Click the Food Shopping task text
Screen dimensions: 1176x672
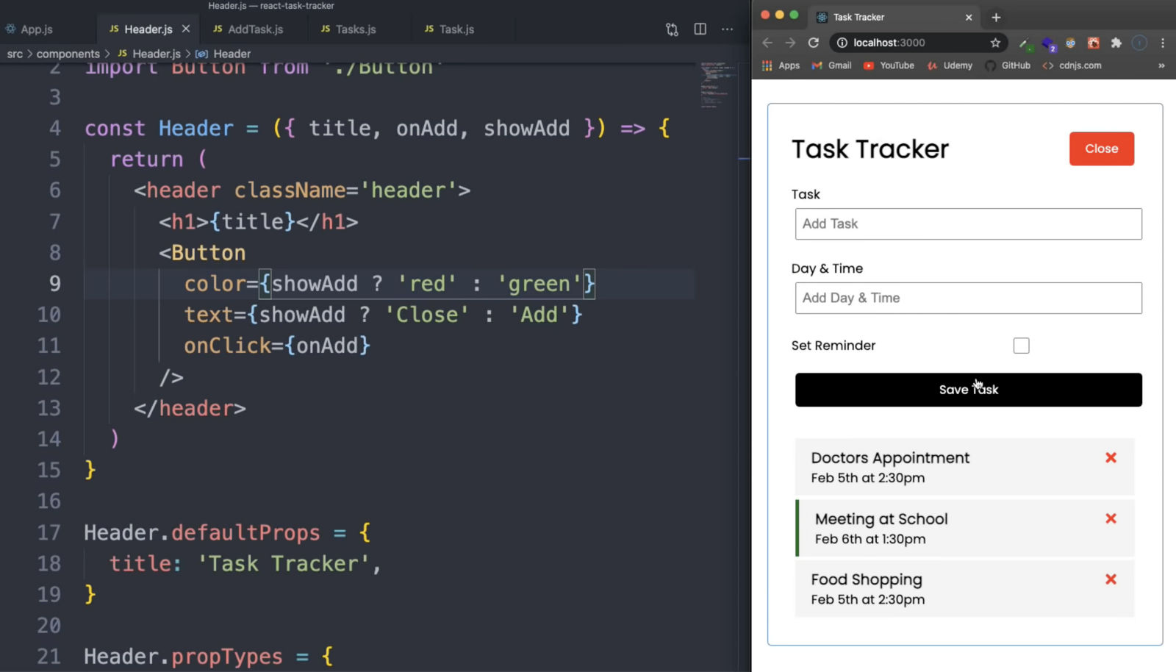click(867, 579)
